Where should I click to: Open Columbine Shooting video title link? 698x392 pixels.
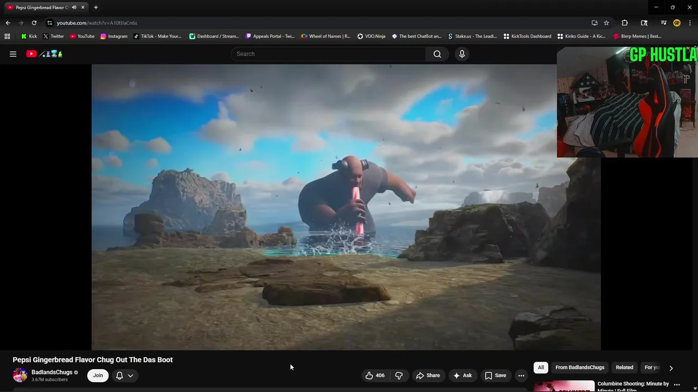click(x=633, y=386)
